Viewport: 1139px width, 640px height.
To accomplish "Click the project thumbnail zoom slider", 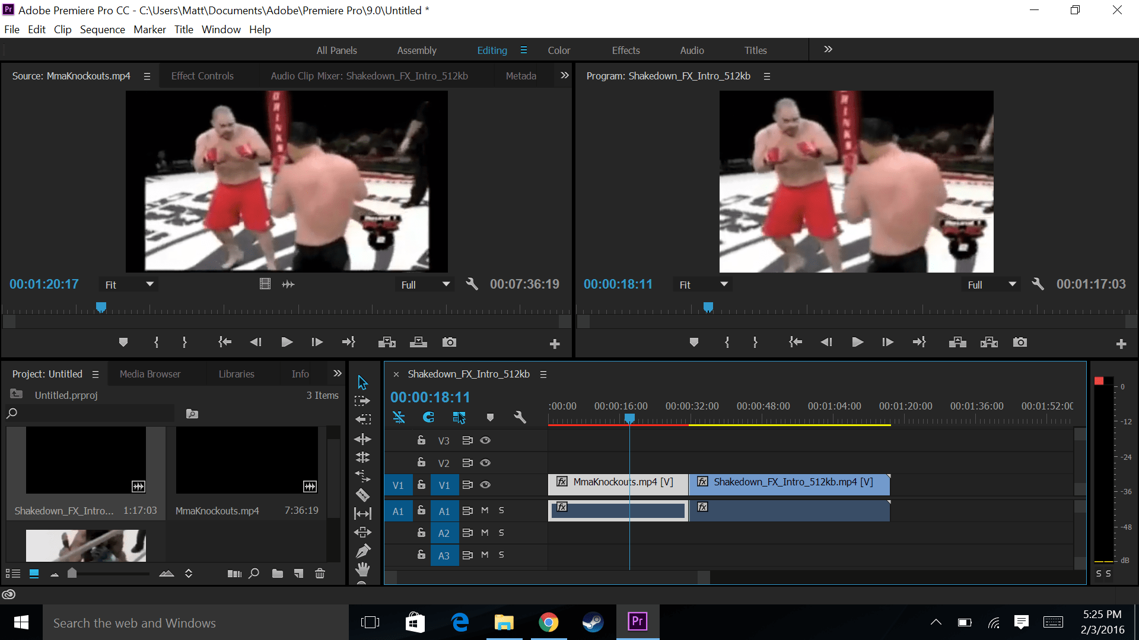I will click(72, 574).
